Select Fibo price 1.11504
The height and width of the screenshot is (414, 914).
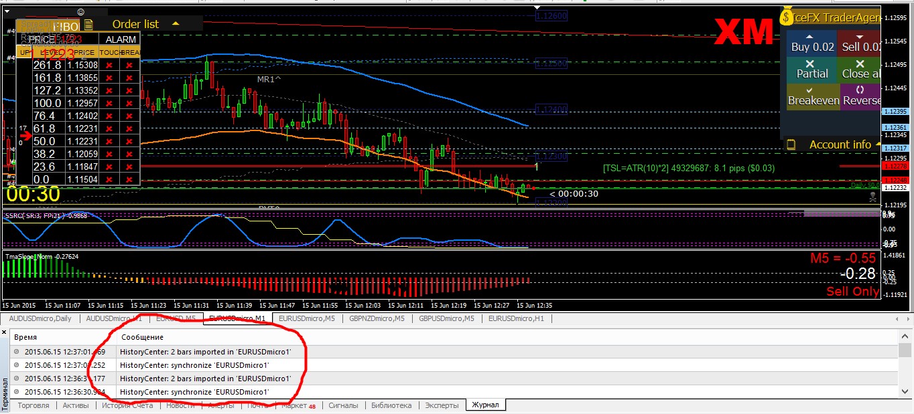[x=82, y=179]
